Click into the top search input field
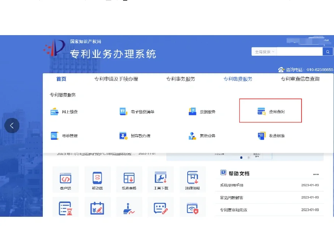Image resolution: width=334 pixels, height=229 pixels. click(300, 52)
